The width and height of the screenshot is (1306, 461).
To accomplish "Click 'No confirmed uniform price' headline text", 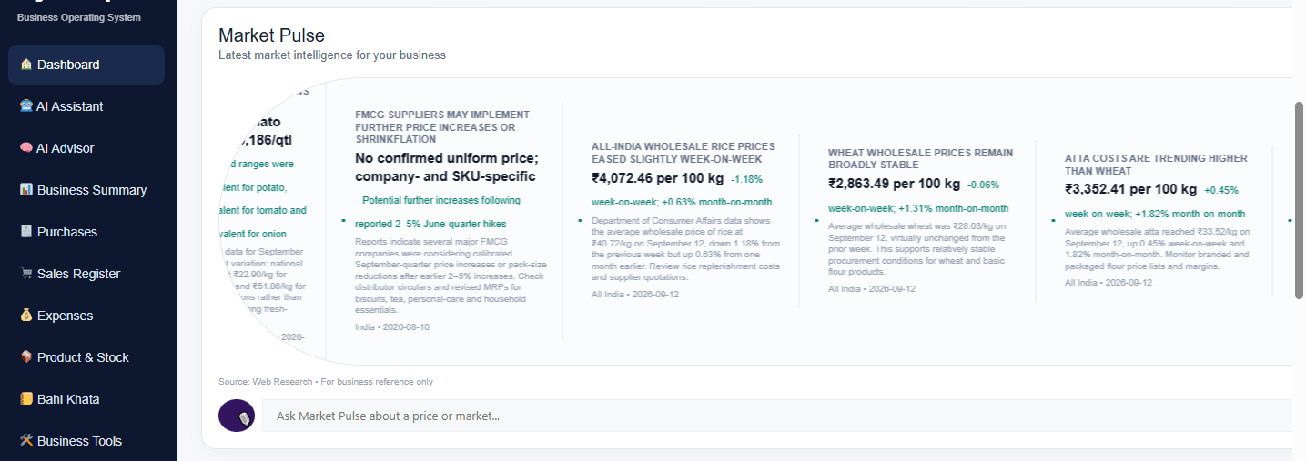I will click(x=447, y=158).
